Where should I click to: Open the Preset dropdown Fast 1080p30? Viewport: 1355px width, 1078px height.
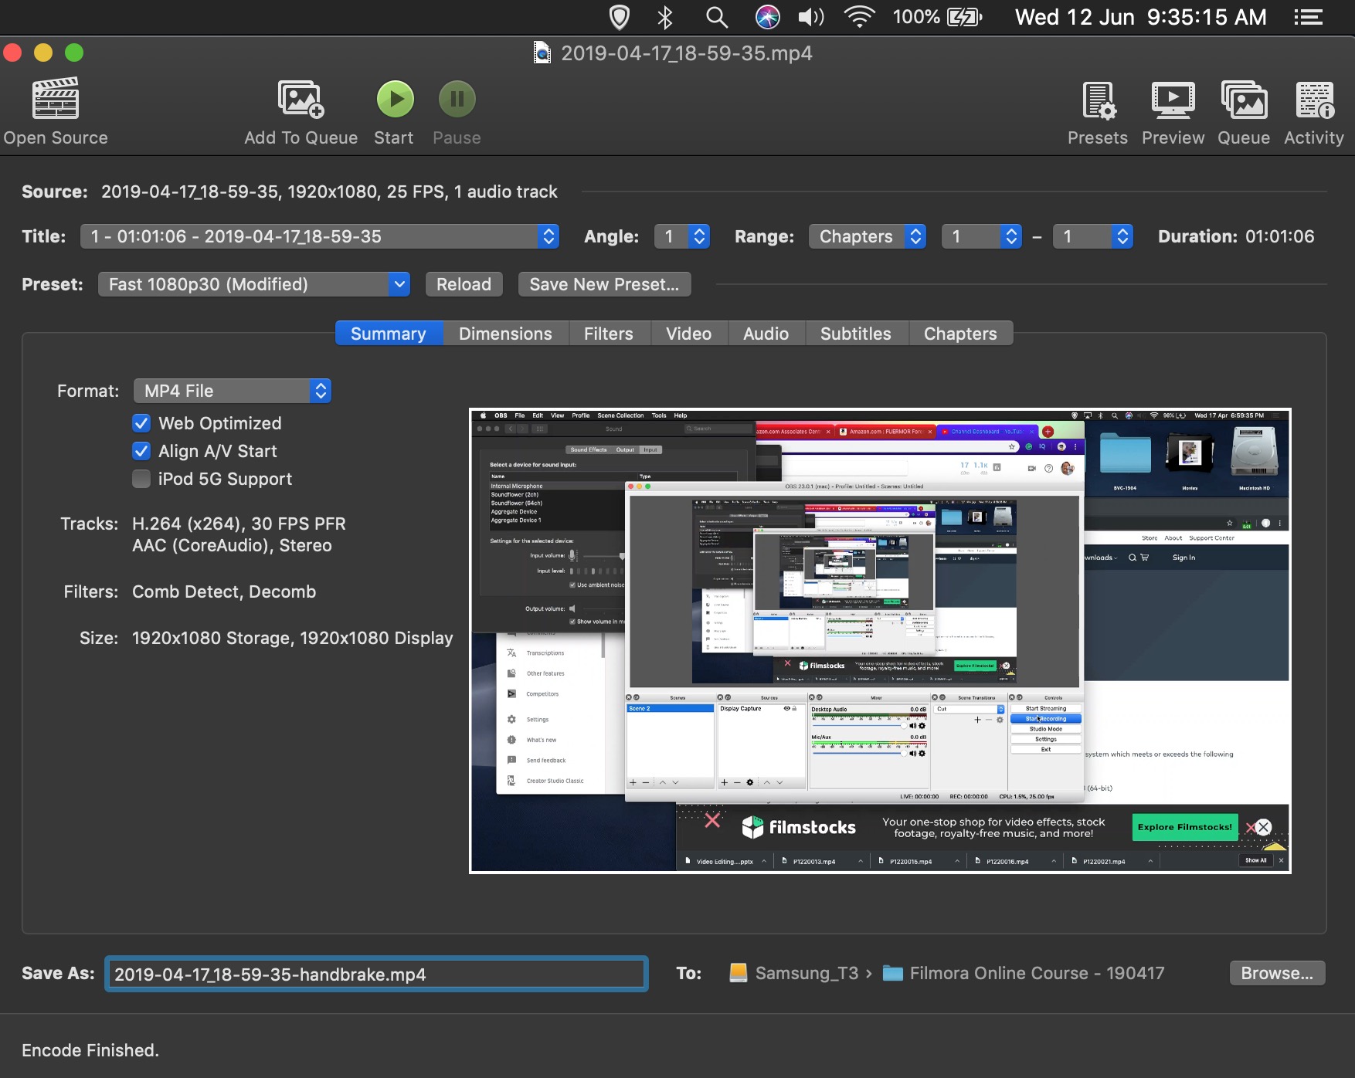[254, 284]
